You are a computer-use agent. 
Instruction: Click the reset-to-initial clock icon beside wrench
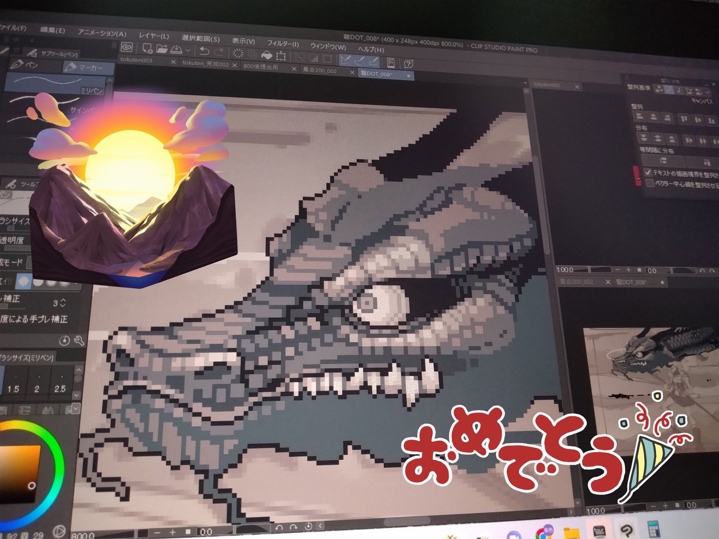[x=64, y=341]
